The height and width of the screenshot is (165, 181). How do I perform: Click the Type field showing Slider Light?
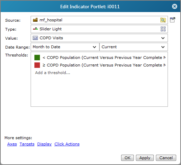pos(99,29)
